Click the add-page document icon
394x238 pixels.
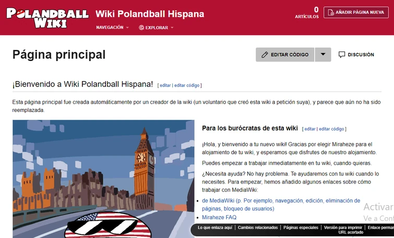[x=331, y=12]
